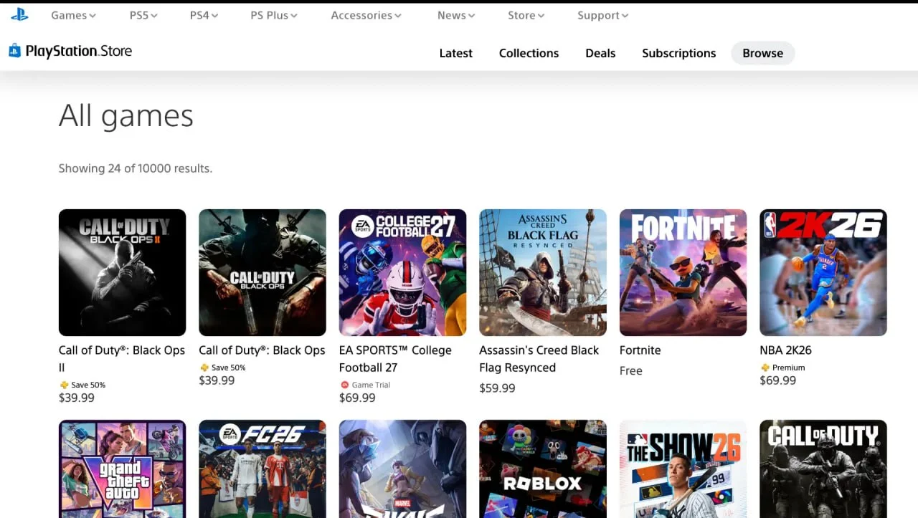
Task: Click the $69.99 price under NBA 2K26
Action: [x=778, y=380]
